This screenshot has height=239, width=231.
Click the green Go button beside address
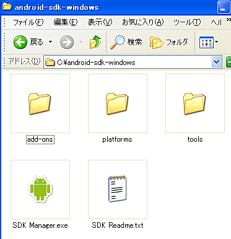(x=229, y=62)
